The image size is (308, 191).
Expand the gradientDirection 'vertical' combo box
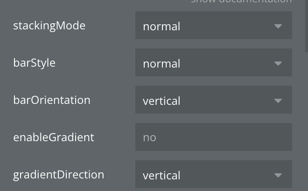pos(214,174)
